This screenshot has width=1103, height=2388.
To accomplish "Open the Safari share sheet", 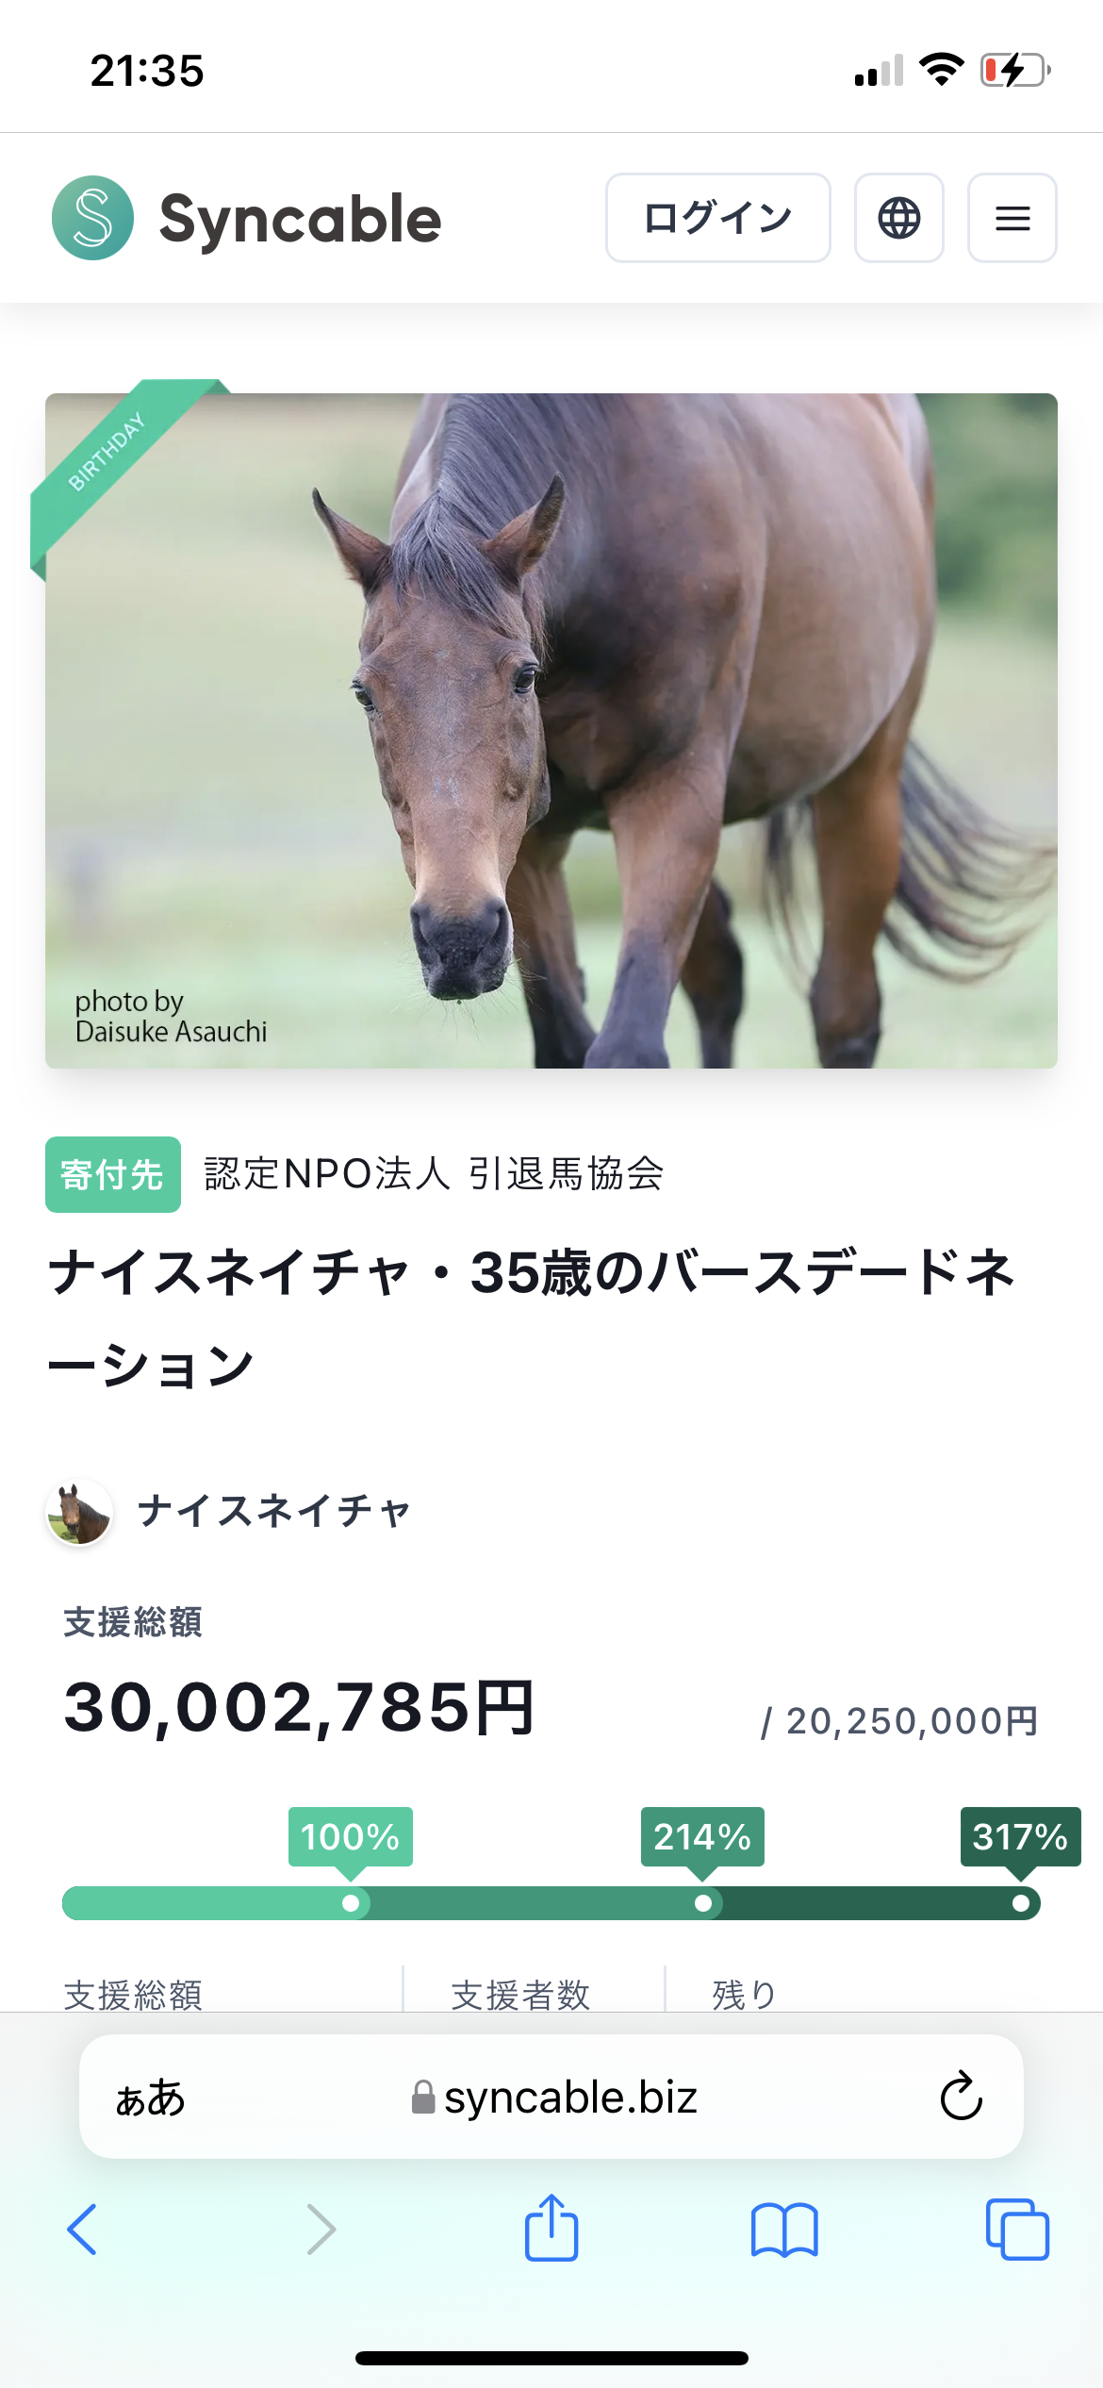I will pos(551,2230).
